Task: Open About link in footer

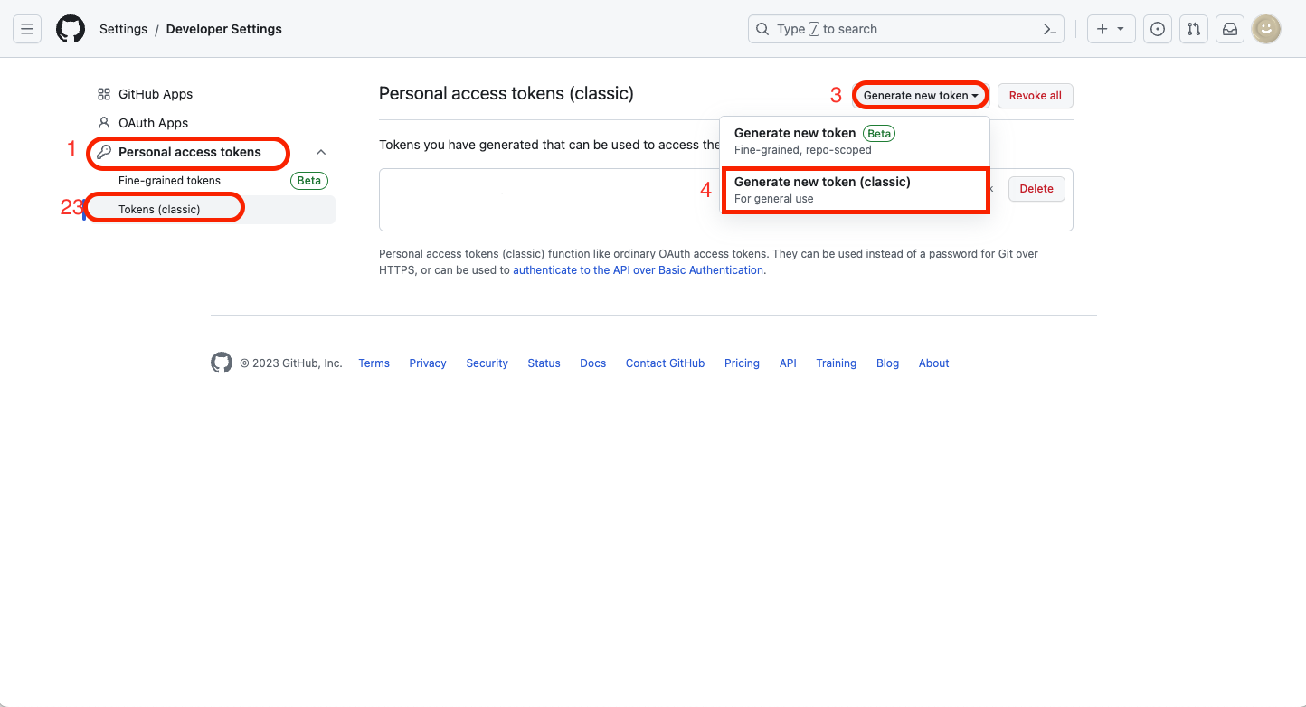Action: tap(933, 363)
